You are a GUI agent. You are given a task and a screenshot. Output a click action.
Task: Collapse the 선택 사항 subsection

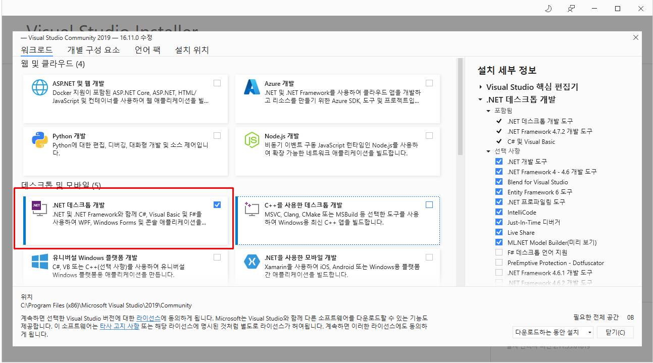488,151
